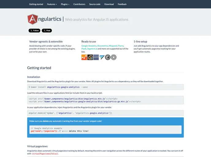Viewport: 211px width, 157px height.
Task: Expand the Plugins dropdown menu
Action: [65, 4]
